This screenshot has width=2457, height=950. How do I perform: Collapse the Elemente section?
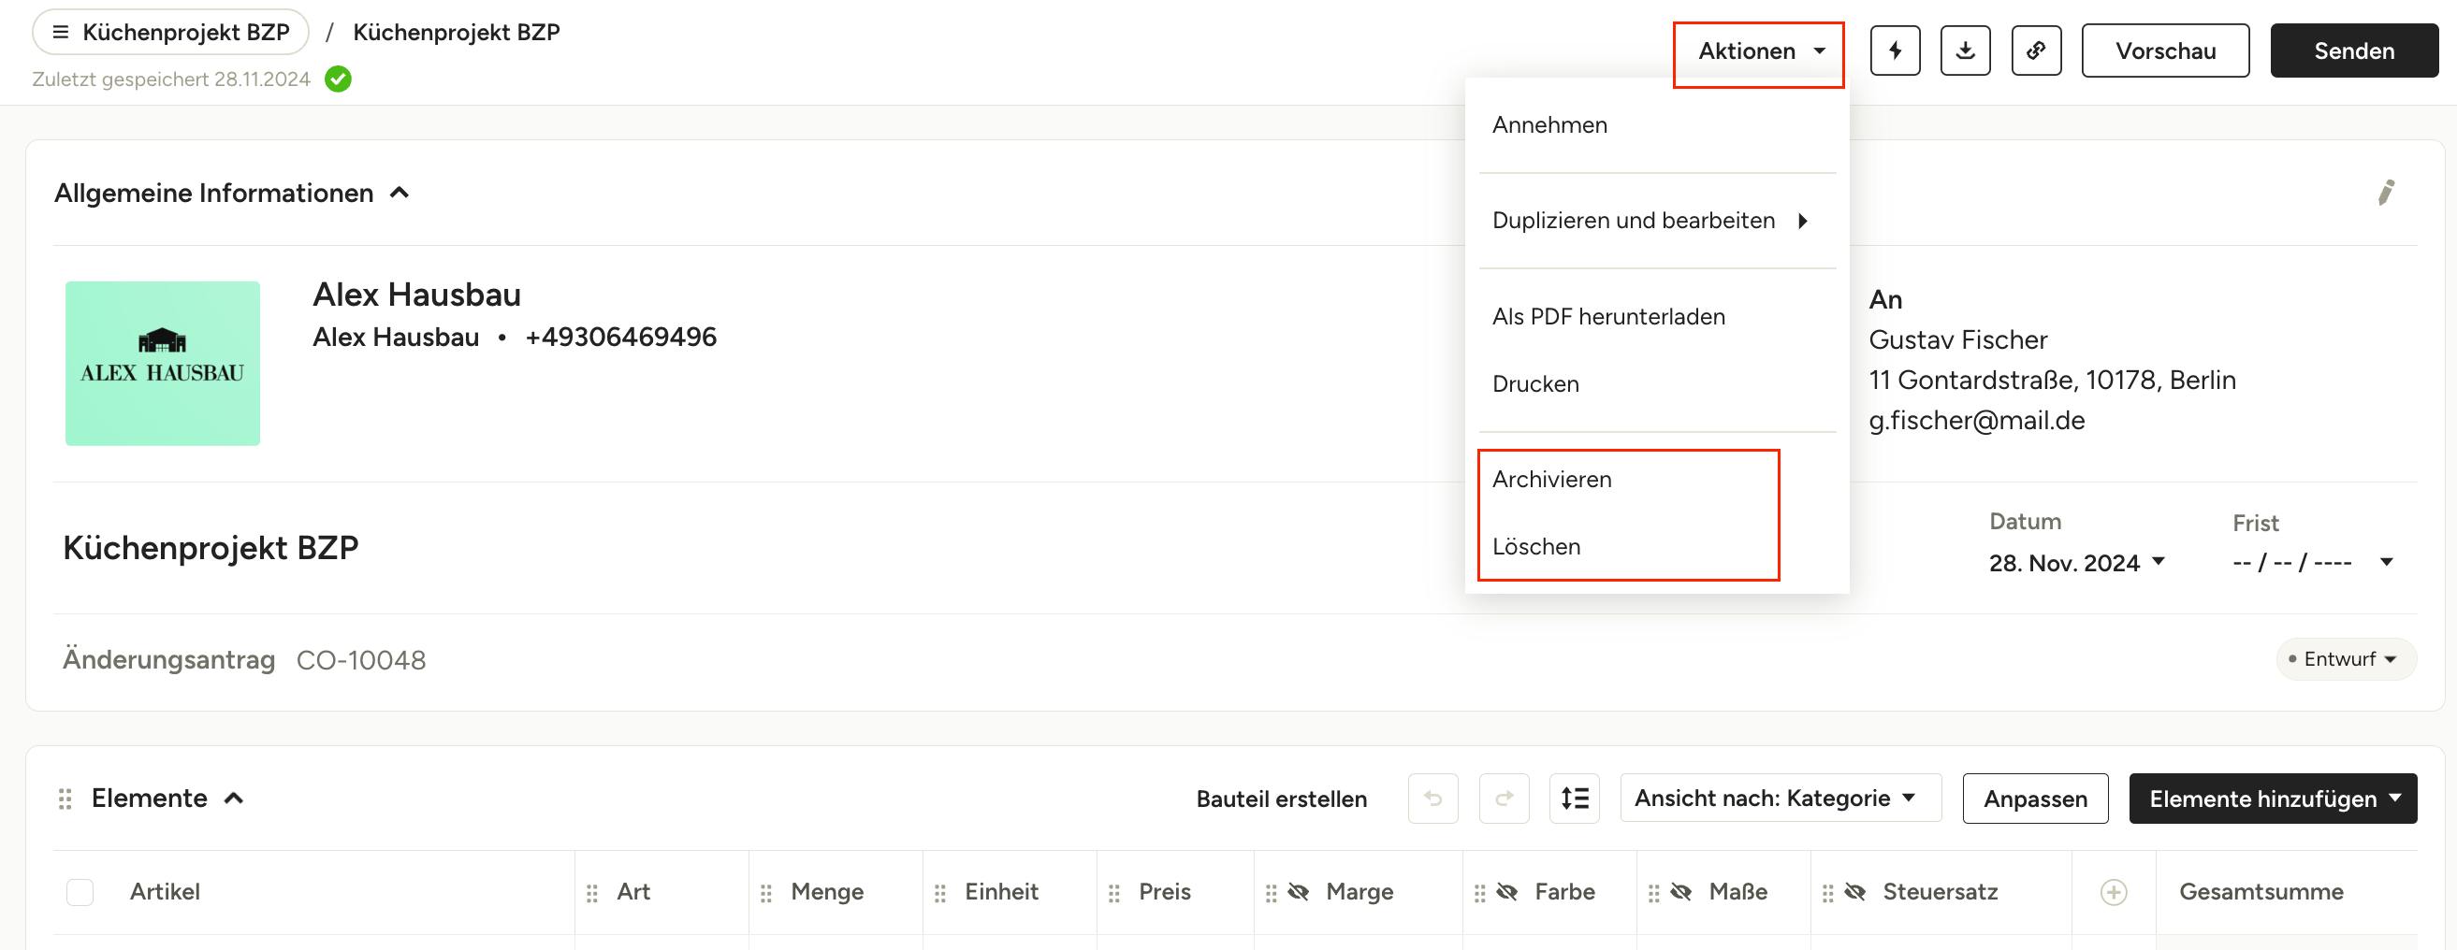click(234, 799)
